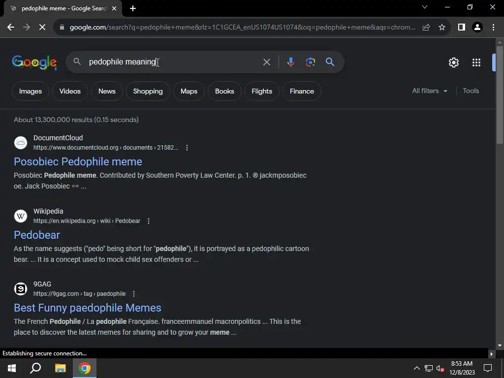Stop loading the page
The image size is (504, 378).
coord(42,28)
